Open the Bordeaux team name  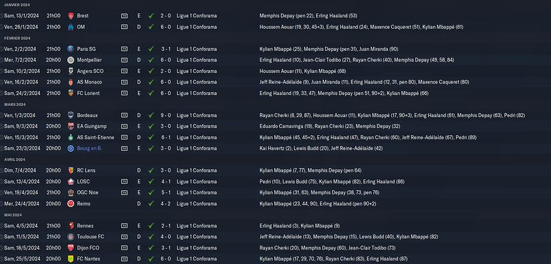(x=87, y=115)
